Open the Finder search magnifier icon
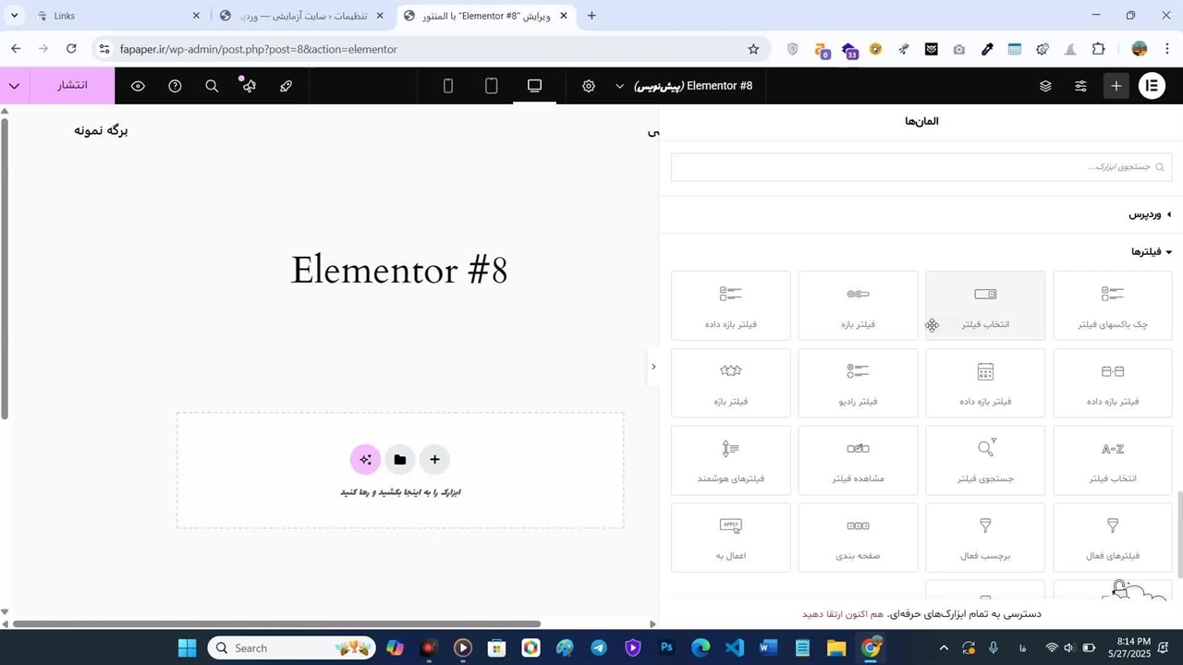This screenshot has height=665, width=1183. 212,86
